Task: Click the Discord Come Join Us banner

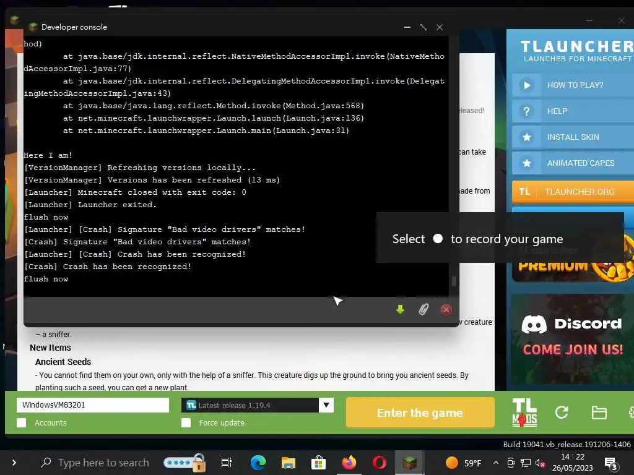Action: (x=573, y=338)
